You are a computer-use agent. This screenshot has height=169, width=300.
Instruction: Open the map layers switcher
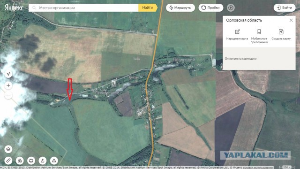coord(8,149)
